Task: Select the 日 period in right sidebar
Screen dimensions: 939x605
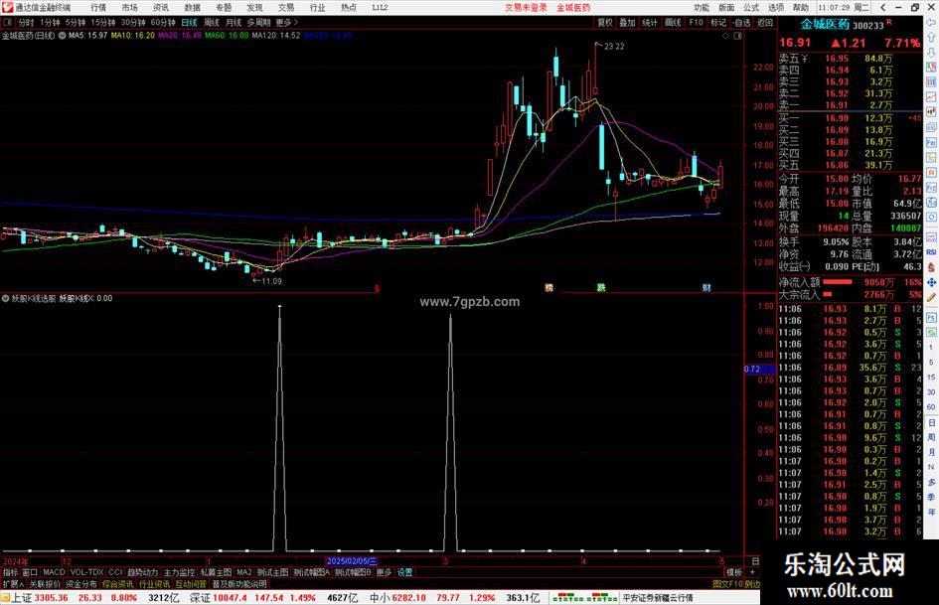Action: point(931,422)
